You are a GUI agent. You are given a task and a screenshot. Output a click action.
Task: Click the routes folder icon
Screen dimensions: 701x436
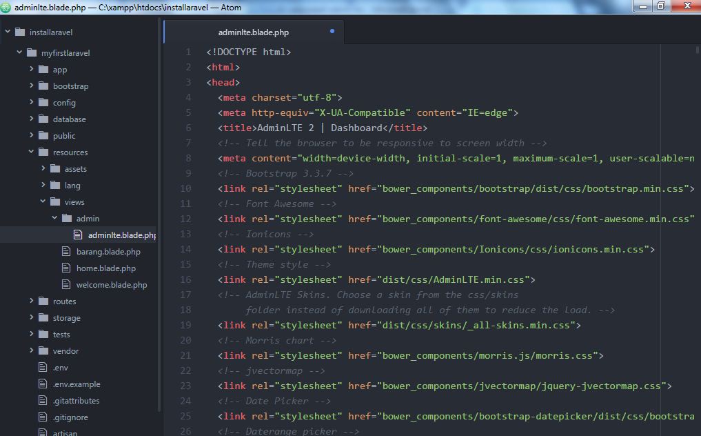pos(43,301)
